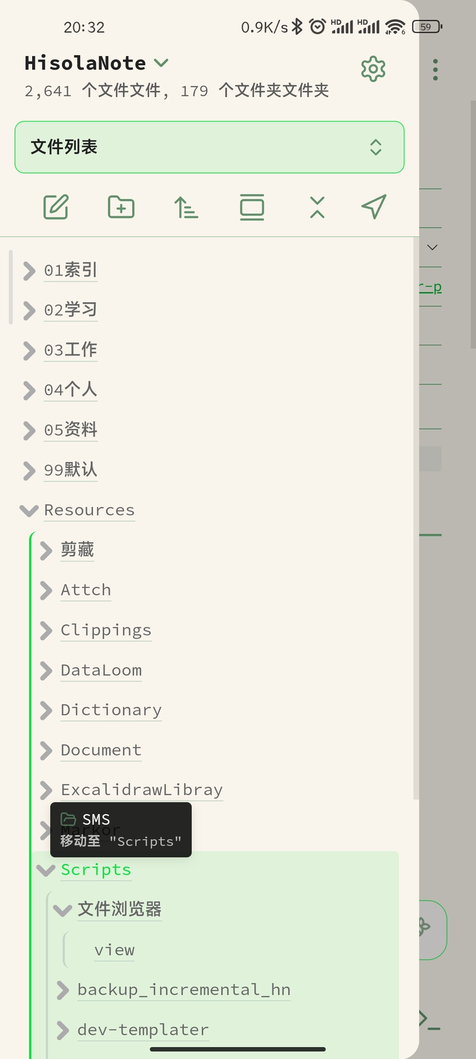The height and width of the screenshot is (1059, 476).
Task: Collapse the Scripts folder
Action: (x=46, y=870)
